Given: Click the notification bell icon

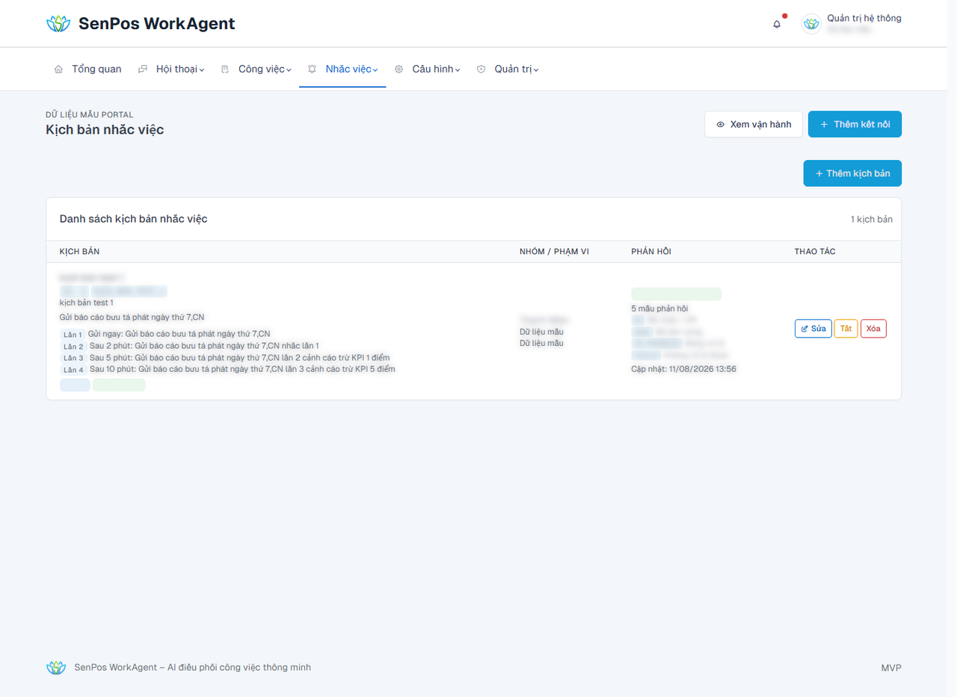Looking at the screenshot, I should [777, 24].
